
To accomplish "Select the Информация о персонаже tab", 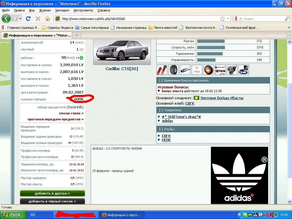I will point(37,35).
